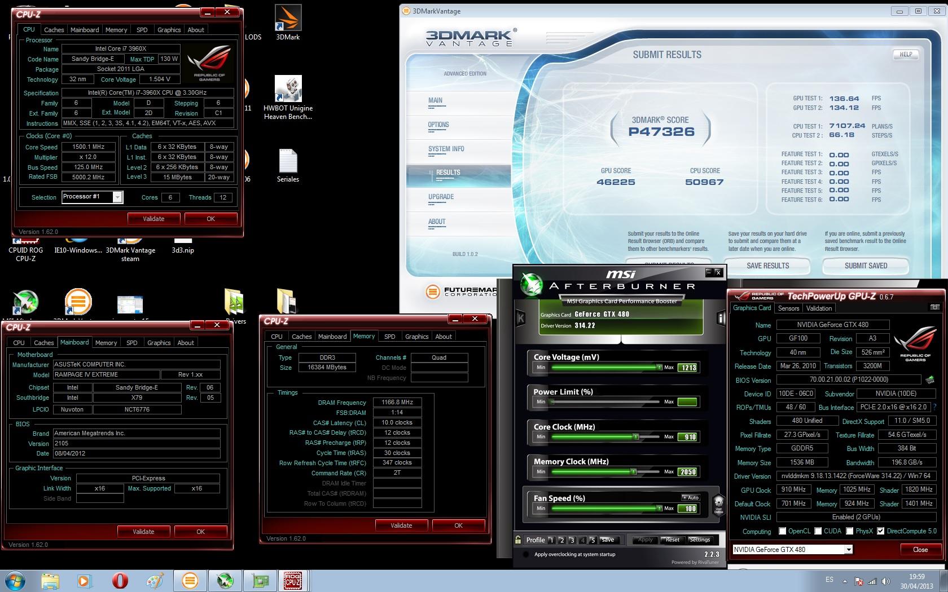Open the Processor #1 selection dropdown
Screen dimensions: 948x592
point(117,197)
